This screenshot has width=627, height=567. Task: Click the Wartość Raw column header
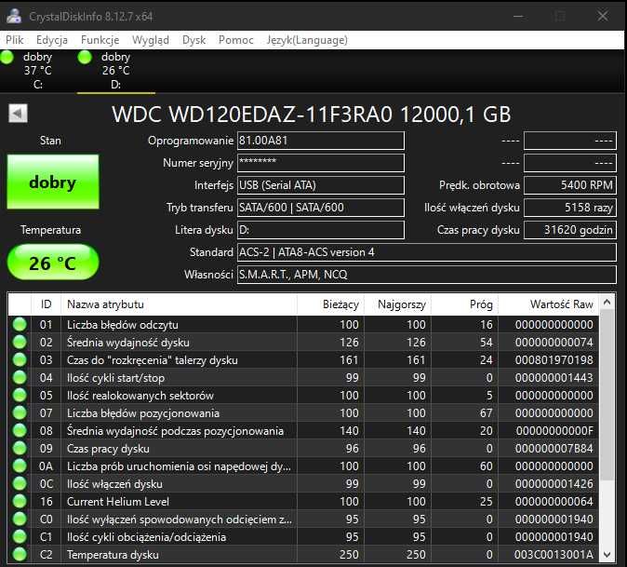point(549,304)
